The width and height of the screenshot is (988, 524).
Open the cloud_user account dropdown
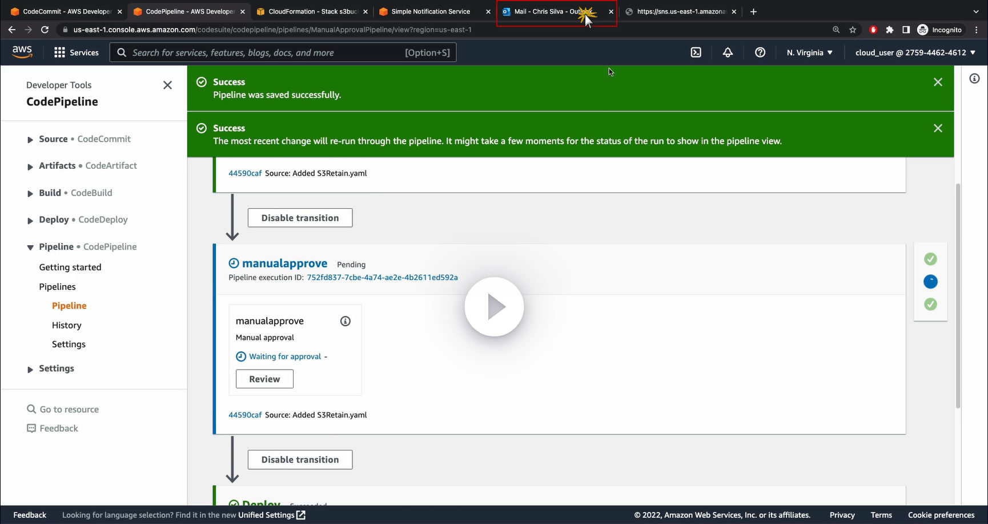(x=915, y=52)
